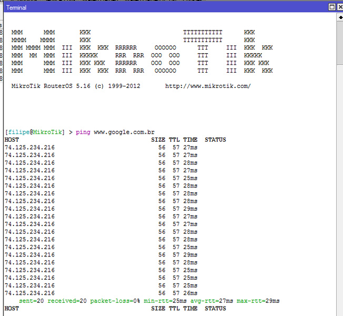
Task: Click the http://www.mikrotik.com/ URL text
Action: [x=208, y=86]
